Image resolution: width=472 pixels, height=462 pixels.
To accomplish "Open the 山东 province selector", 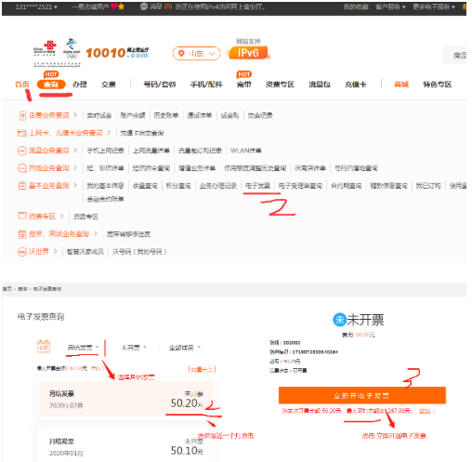I will click(x=196, y=53).
